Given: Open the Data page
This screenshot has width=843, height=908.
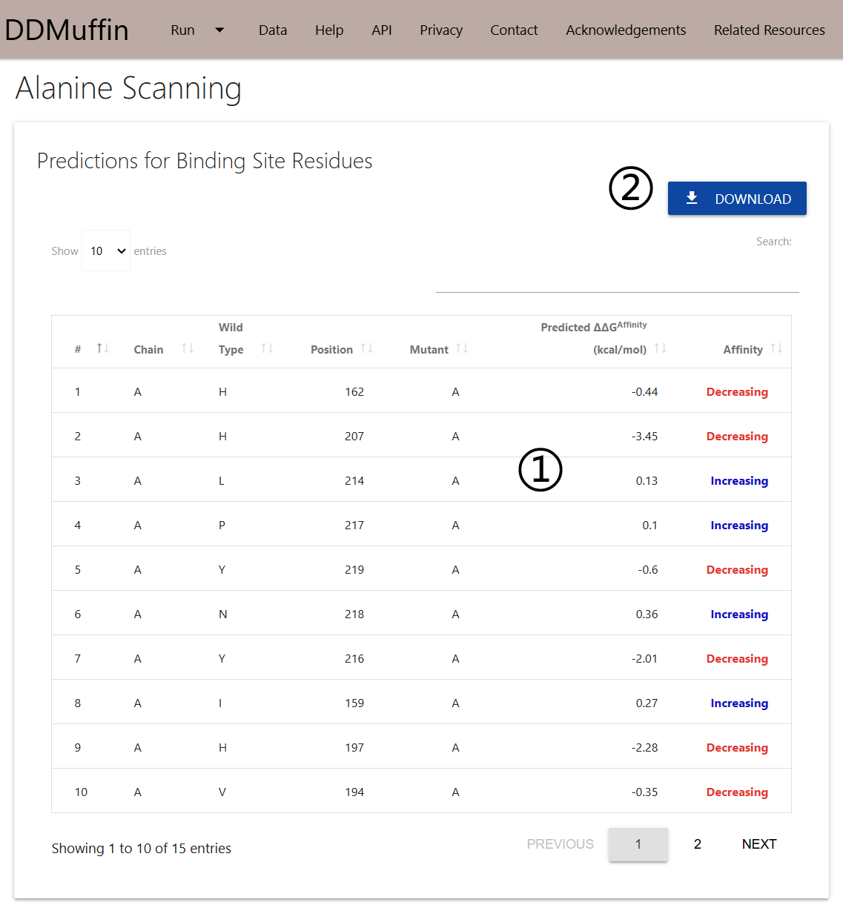Looking at the screenshot, I should 272,30.
